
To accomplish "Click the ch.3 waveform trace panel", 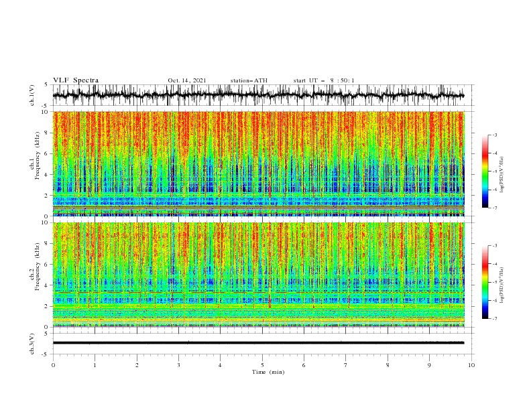I will point(263,343).
